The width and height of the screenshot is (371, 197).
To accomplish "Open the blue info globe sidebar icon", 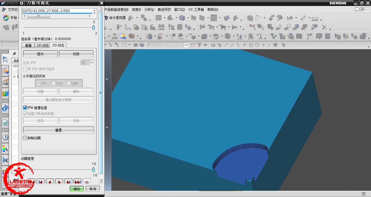I will click(x=5, y=109).
